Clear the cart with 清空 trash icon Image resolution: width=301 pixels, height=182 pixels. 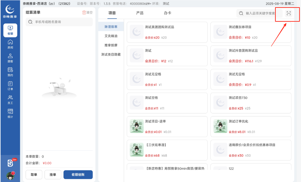87,12
